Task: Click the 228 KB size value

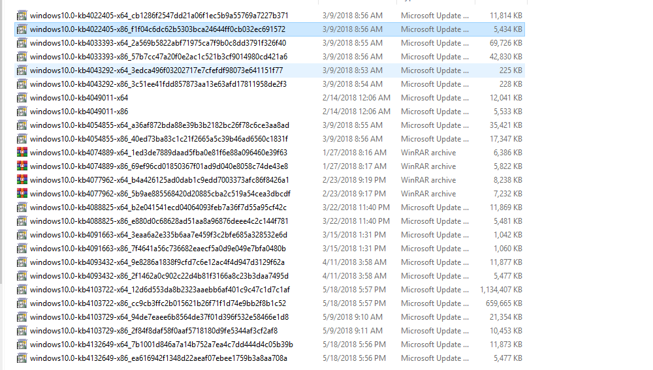Action: 511,84
